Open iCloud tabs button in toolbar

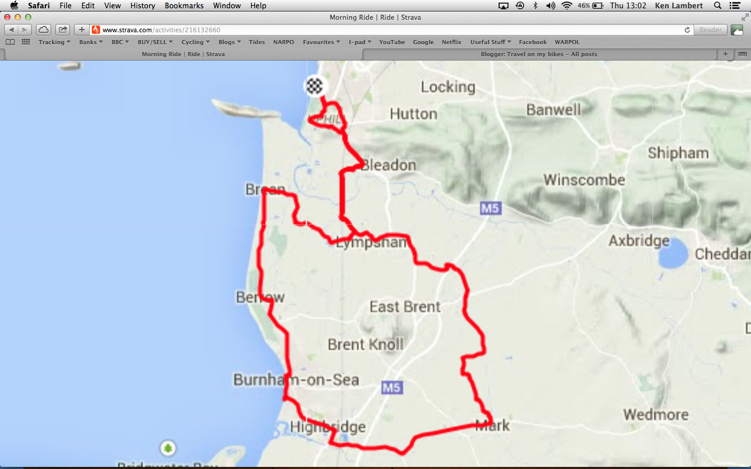pyautogui.click(x=44, y=30)
